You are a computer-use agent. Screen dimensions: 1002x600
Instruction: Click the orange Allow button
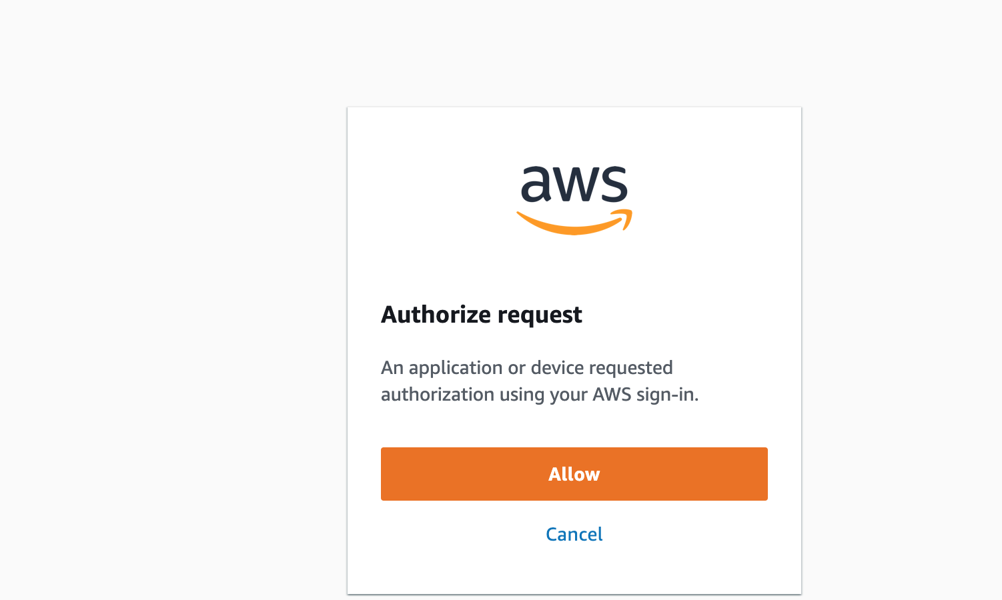coord(574,474)
